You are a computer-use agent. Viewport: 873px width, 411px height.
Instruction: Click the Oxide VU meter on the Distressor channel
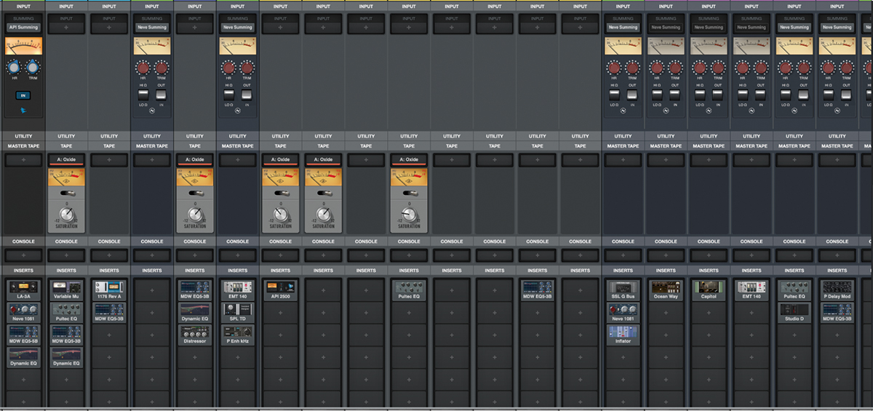pos(195,177)
